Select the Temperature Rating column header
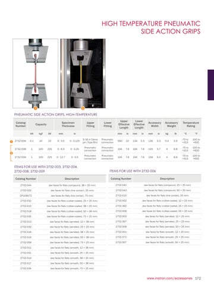The width and height of the screenshot is (214, 286). [191, 125]
